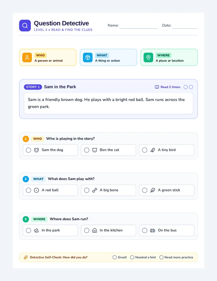Click the sparkle icon in Detective Self-Check
The image size is (217, 281).
[x=26, y=257]
